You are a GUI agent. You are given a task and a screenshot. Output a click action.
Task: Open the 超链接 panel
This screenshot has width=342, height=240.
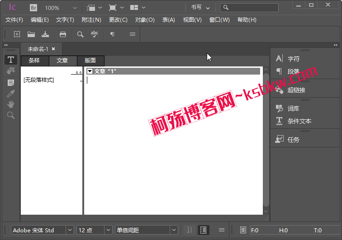coord(290,90)
